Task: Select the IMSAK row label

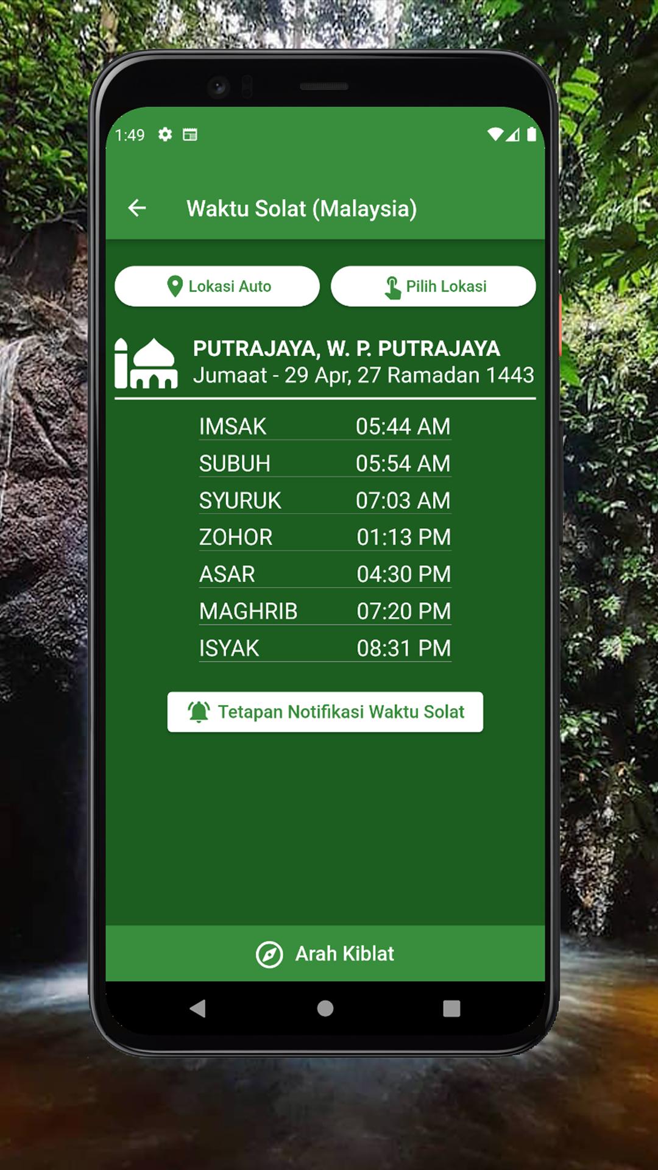Action: tap(233, 427)
